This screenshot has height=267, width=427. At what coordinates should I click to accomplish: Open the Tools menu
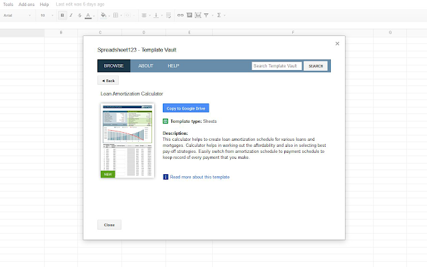coord(8,5)
